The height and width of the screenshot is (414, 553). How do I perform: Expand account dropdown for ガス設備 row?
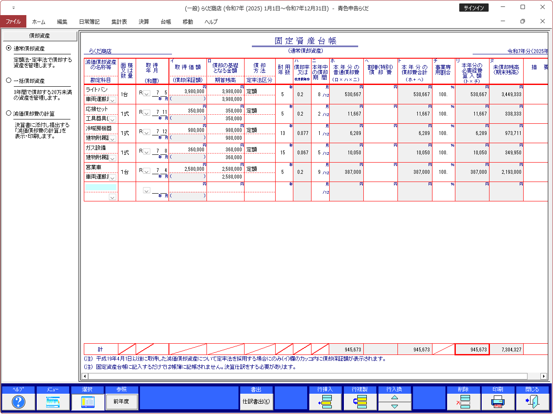pyautogui.click(x=112, y=158)
